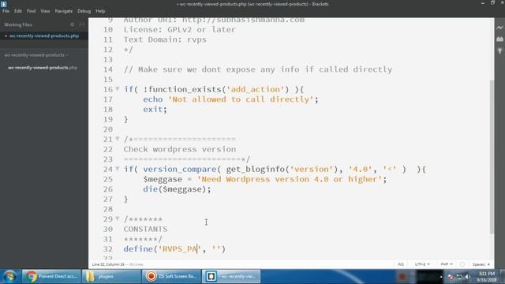Open the View menu
Viewport: 505px width, 284px height.
tap(45, 11)
